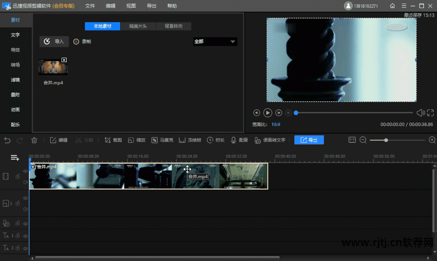The width and height of the screenshot is (437, 261).
Task: Start 语音转文字 speech to text
Action: pyautogui.click(x=270, y=140)
